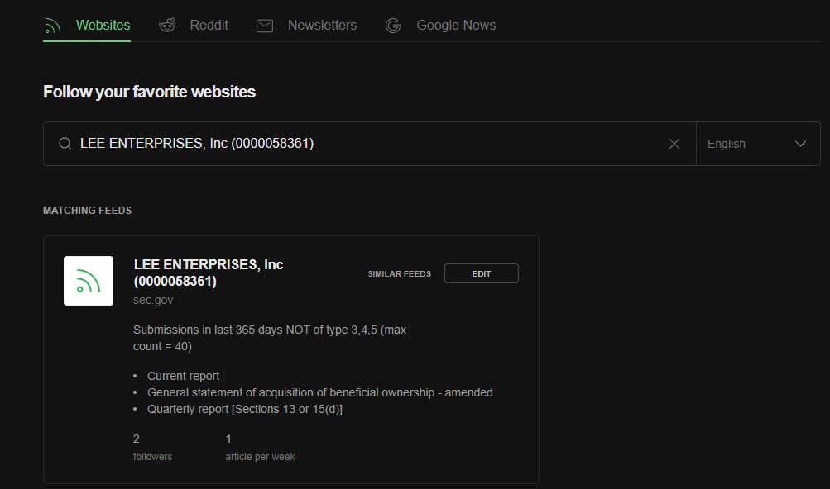
Task: Select Quarterly report Sections 13 bullet
Action: [x=245, y=409]
